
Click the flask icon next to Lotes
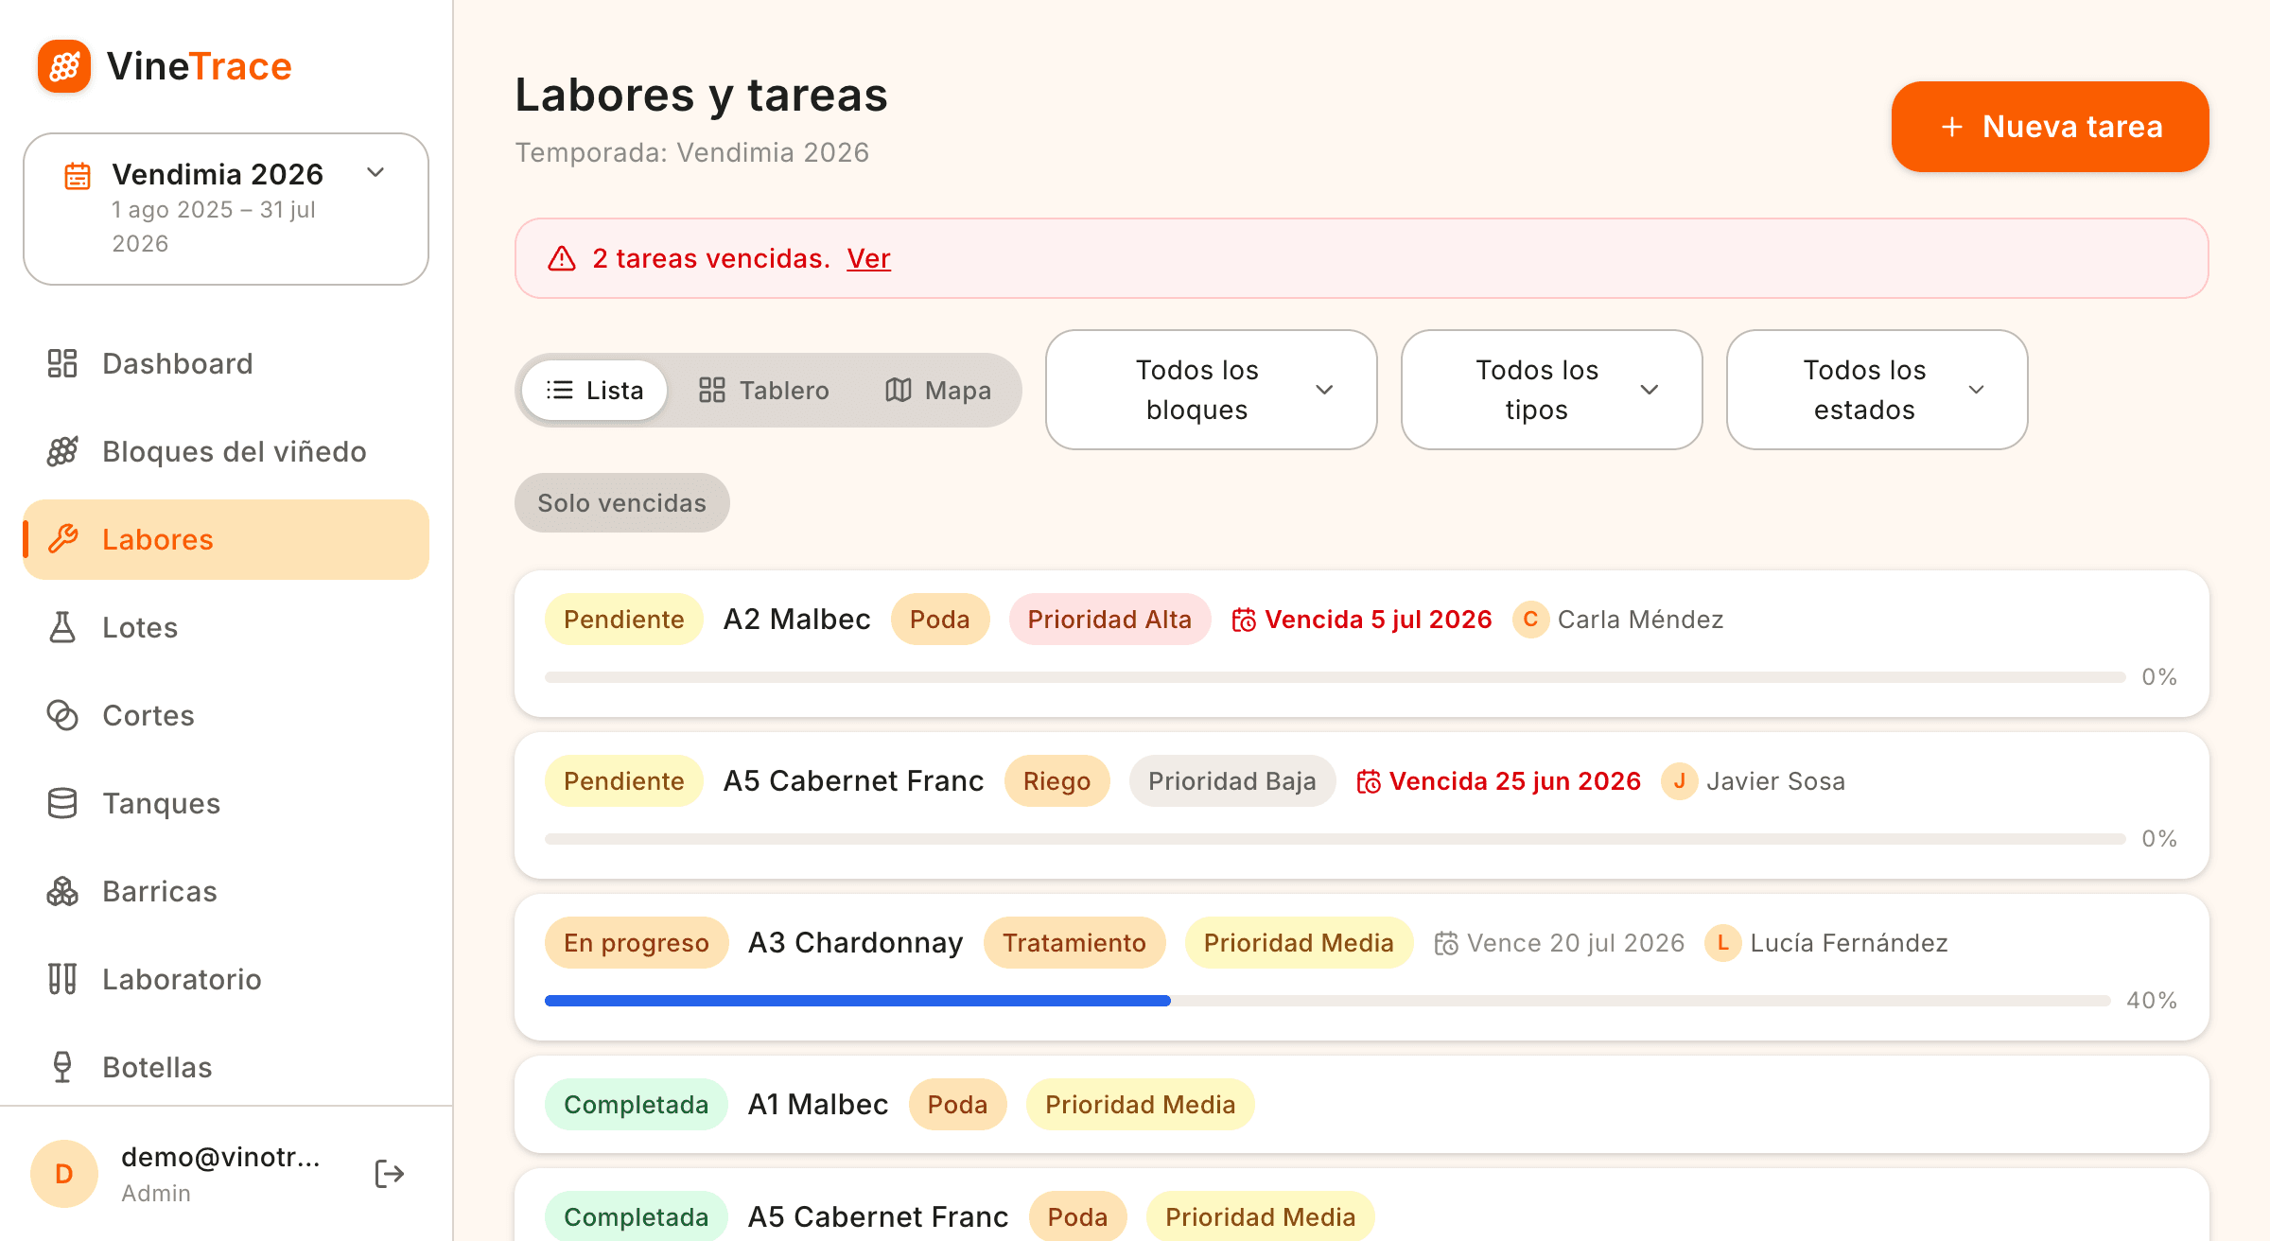62,627
